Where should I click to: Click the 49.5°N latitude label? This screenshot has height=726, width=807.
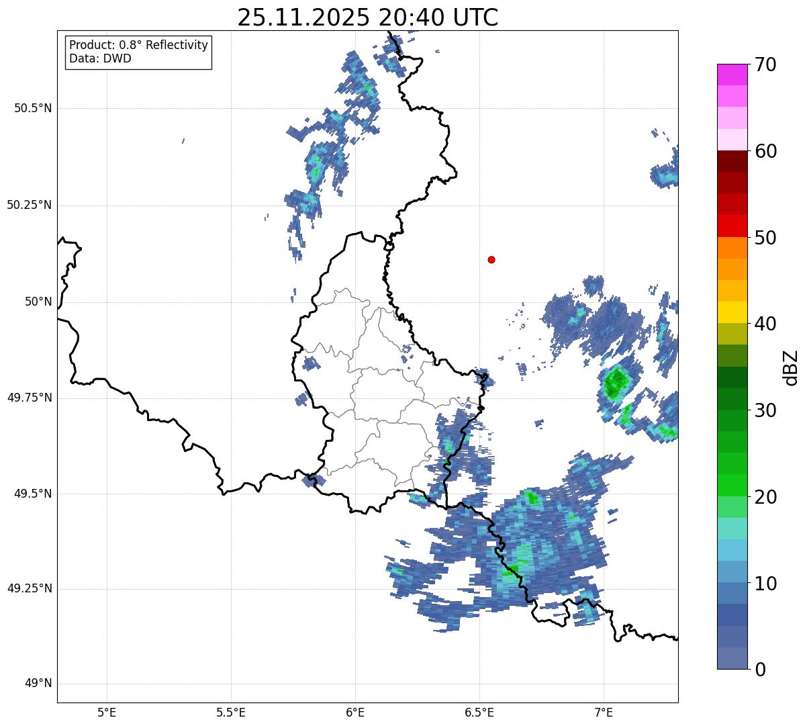pyautogui.click(x=32, y=494)
